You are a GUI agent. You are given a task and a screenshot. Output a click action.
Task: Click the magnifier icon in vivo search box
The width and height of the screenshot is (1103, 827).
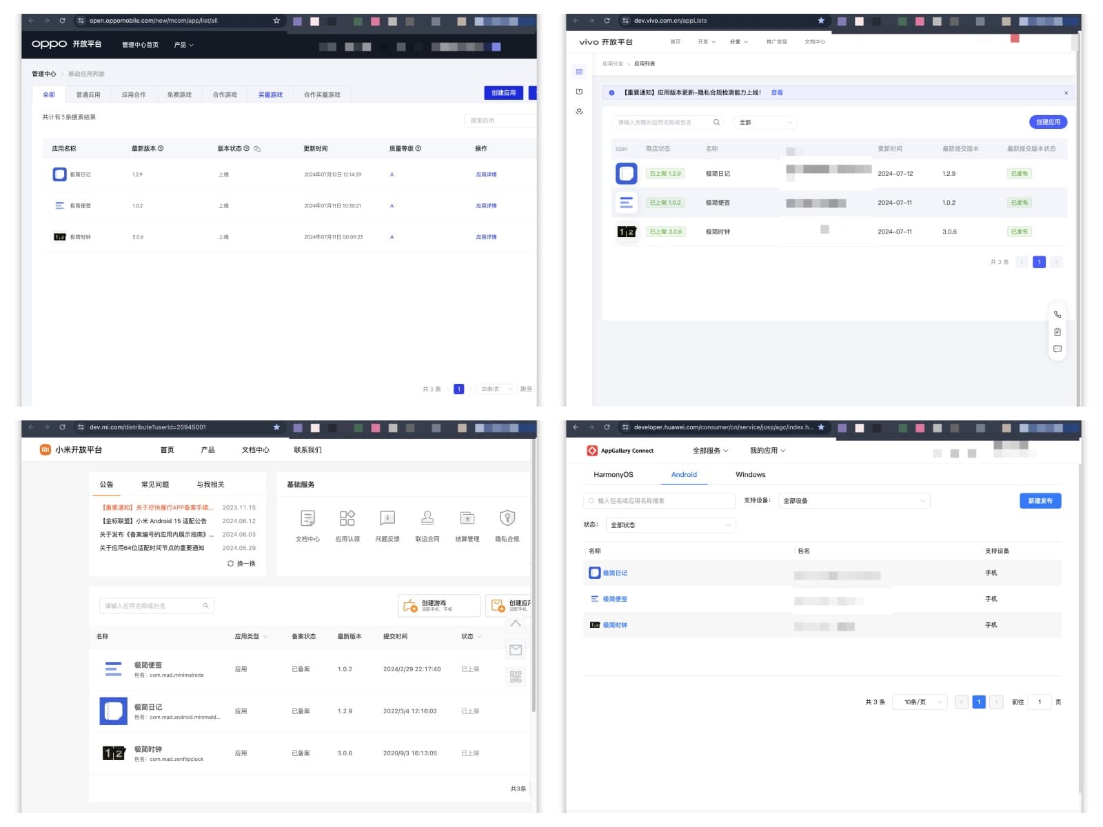point(716,123)
